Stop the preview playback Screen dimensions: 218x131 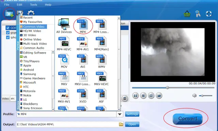(143, 96)
